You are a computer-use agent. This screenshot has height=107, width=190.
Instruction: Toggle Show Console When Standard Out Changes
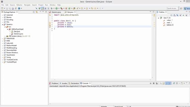point(167,83)
